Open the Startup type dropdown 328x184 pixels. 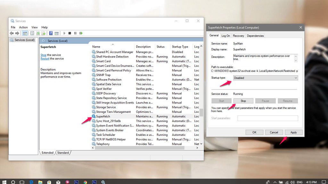(x=266, y=78)
